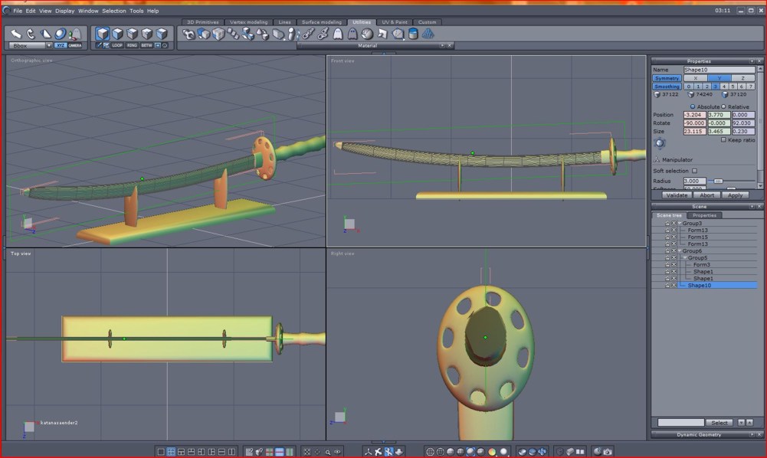Screen dimensions: 767x458
Task: Select Form15 in scene tree
Action: pos(697,237)
